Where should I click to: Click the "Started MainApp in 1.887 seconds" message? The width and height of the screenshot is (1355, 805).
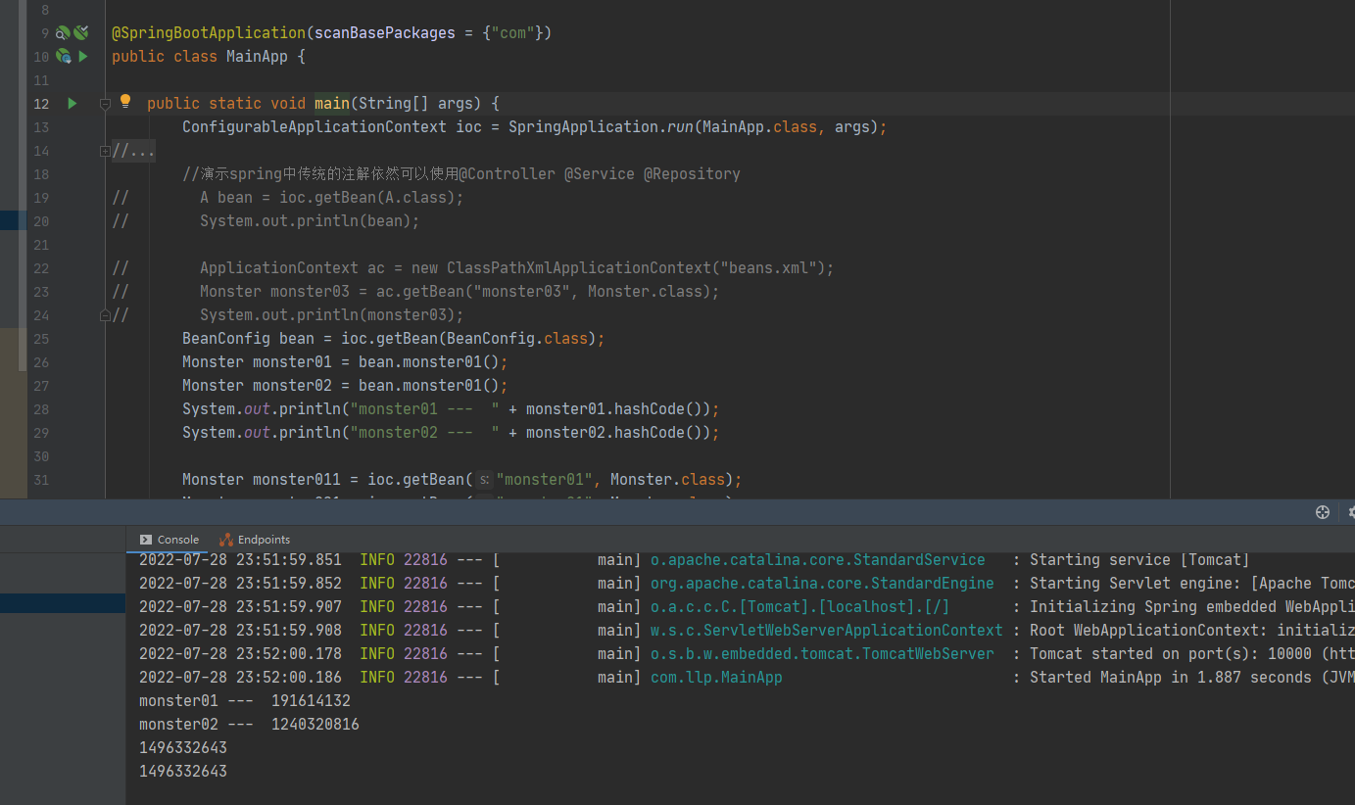(x=1192, y=678)
